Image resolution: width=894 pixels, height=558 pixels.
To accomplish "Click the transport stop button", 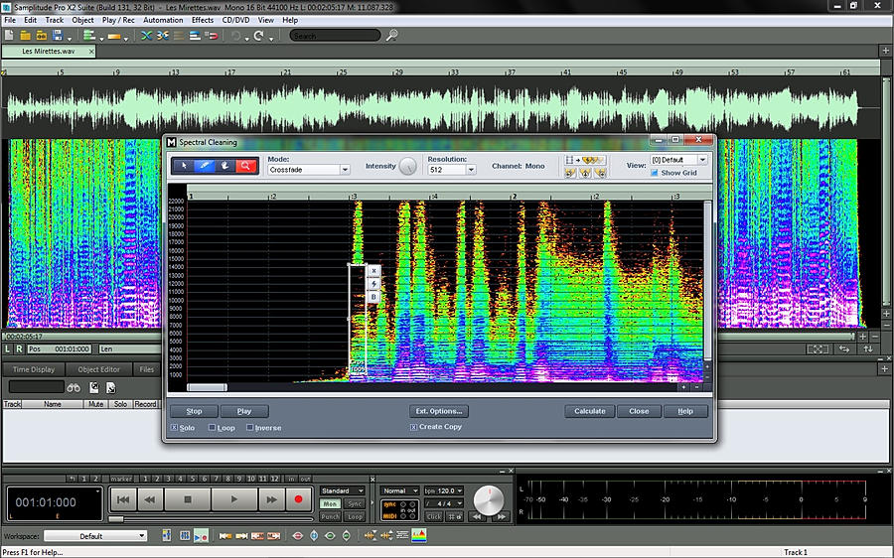I will pyautogui.click(x=188, y=499).
